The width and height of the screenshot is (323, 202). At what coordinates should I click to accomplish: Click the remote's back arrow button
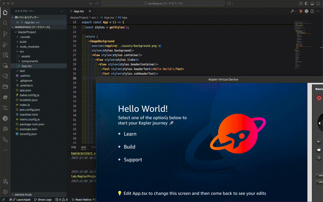coord(319,142)
